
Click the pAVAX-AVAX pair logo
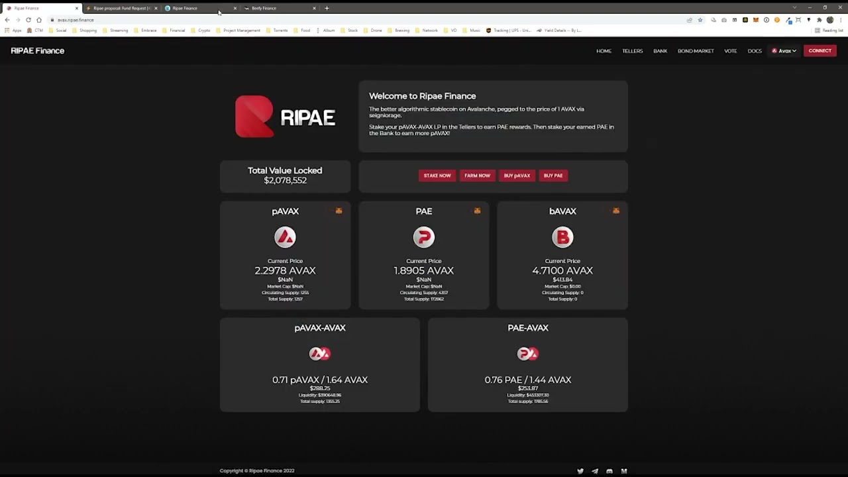(320, 354)
